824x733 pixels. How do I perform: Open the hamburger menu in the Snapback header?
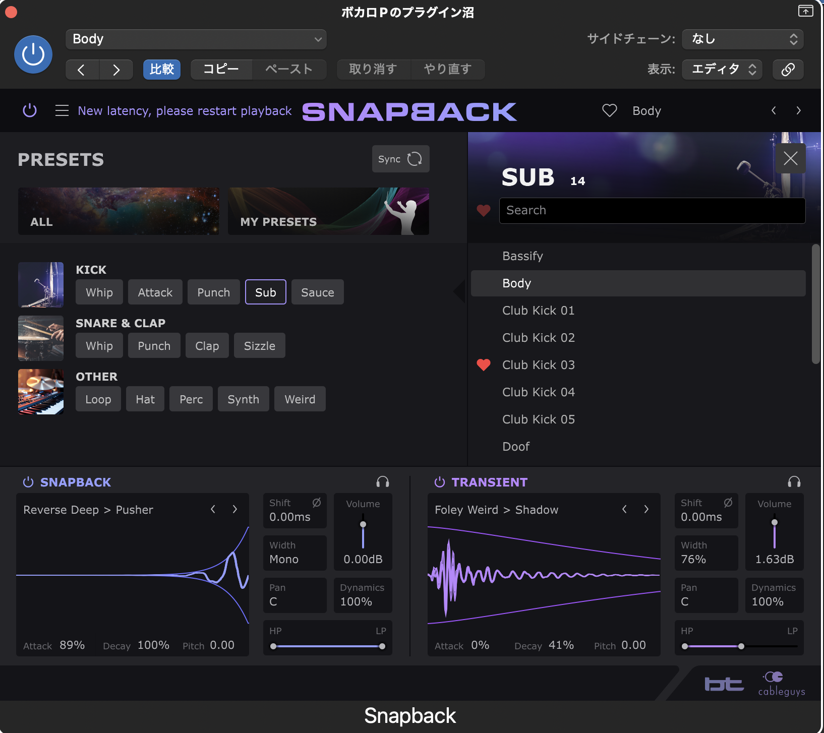coord(62,110)
